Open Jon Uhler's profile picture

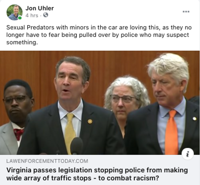[x=14, y=13]
